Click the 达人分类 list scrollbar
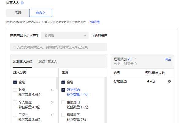This screenshot has width=188, height=123. tap(57, 83)
